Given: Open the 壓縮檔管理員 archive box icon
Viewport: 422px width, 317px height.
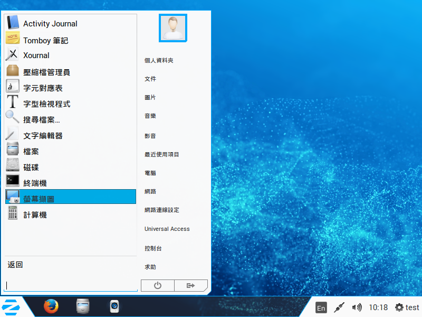Looking at the screenshot, I should click(x=13, y=70).
